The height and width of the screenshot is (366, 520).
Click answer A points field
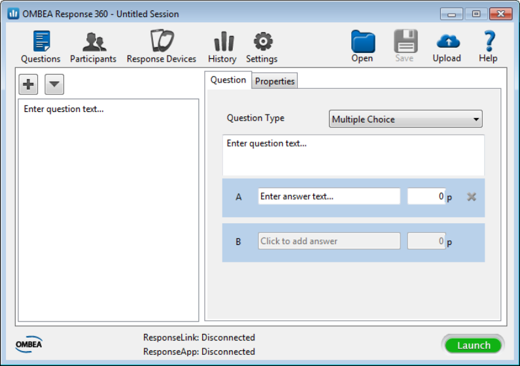click(426, 196)
